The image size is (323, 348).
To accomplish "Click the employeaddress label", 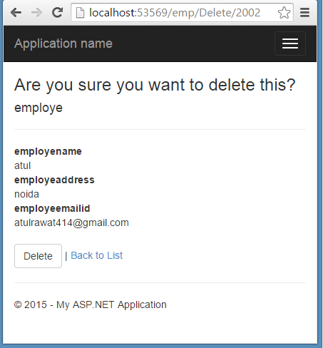I will click(54, 180).
